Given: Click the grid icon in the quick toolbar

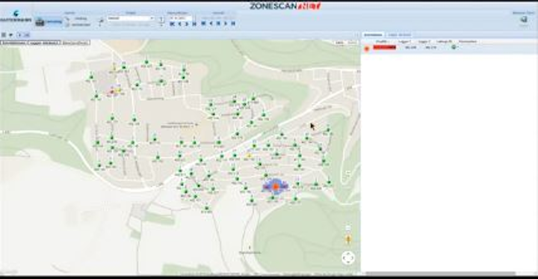Looking at the screenshot, I should tap(4, 35).
